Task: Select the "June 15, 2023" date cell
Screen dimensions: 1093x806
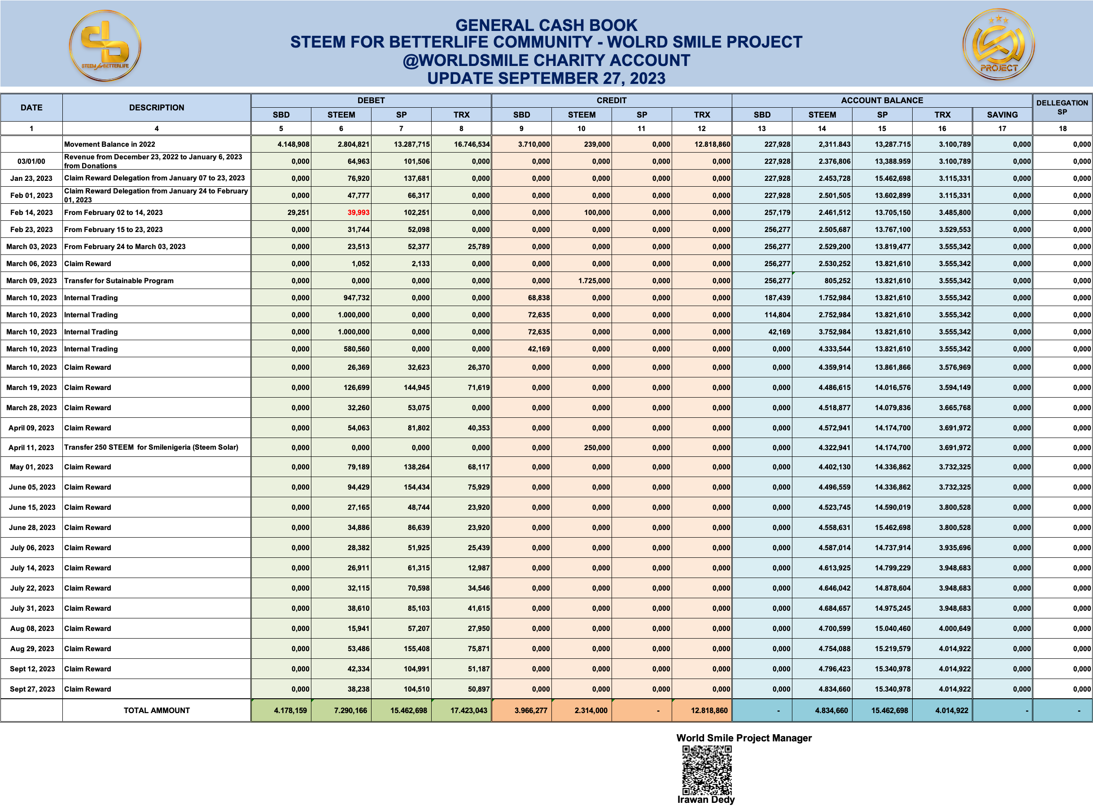Action: click(x=32, y=508)
